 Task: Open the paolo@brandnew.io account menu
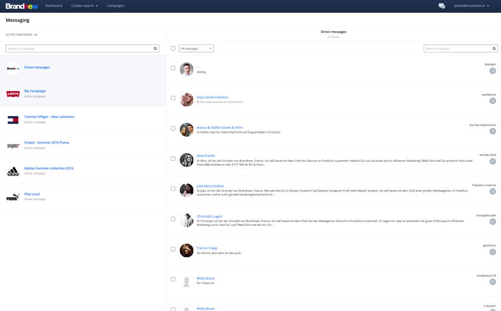[471, 6]
